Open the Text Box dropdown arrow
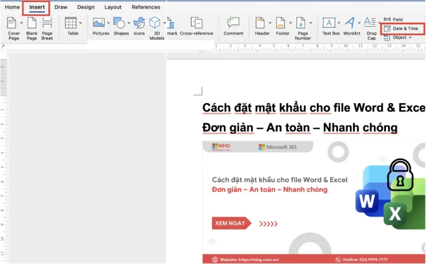This screenshot has width=427, height=264. click(339, 23)
